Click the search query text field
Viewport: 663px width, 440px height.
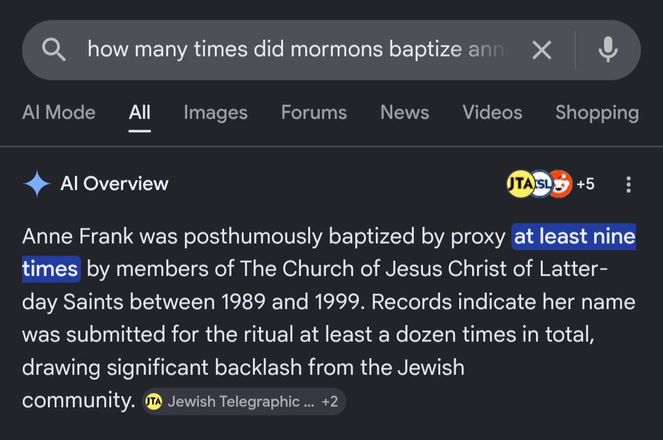tap(296, 50)
